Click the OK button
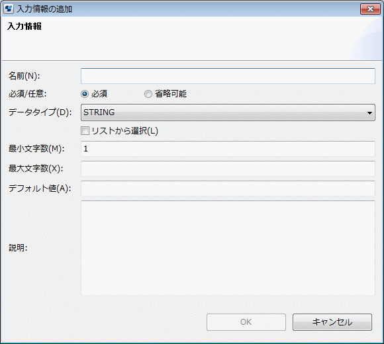This screenshot has height=344, width=384. tap(246, 322)
